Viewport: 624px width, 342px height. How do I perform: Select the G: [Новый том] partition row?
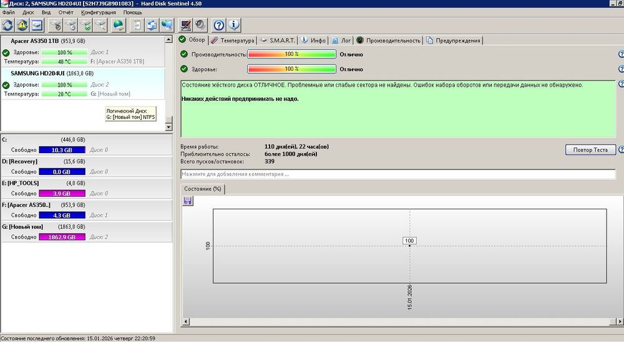coord(86,232)
